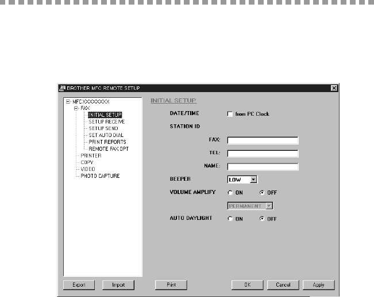Turn VOLUME AMPLIFY on

[x=230, y=193]
